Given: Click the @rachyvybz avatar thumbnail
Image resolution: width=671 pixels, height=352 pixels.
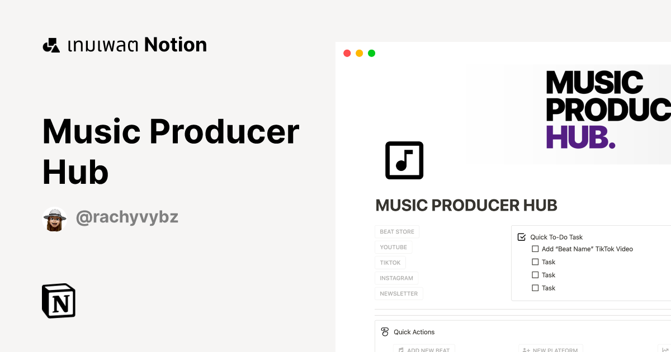Looking at the screenshot, I should [x=54, y=219].
